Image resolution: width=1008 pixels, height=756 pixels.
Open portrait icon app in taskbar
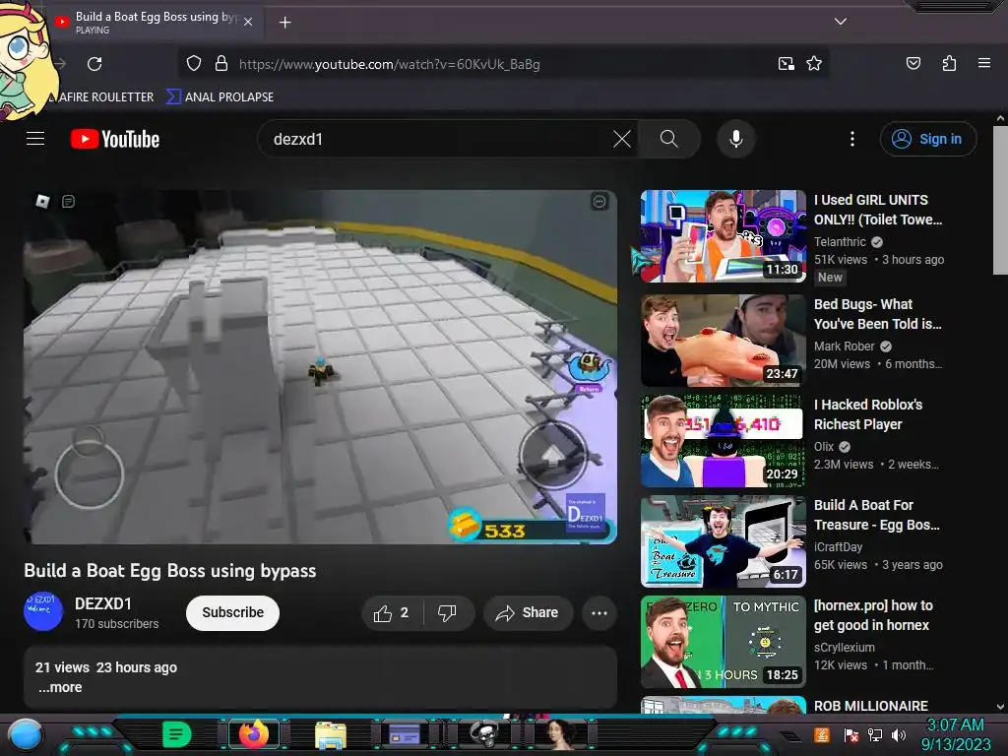point(559,734)
